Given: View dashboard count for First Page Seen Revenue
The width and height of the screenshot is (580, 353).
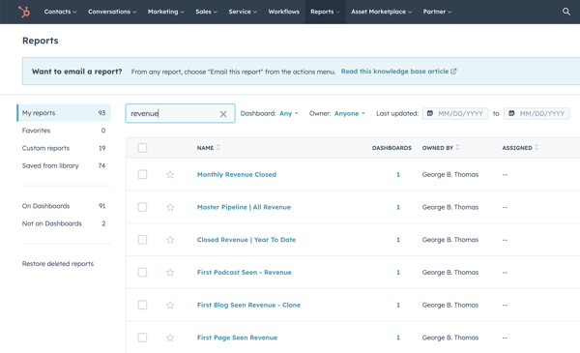Looking at the screenshot, I should click(398, 338).
